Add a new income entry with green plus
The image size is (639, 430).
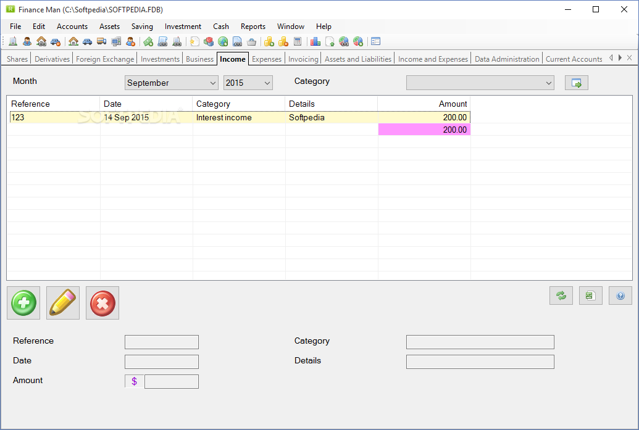23,303
